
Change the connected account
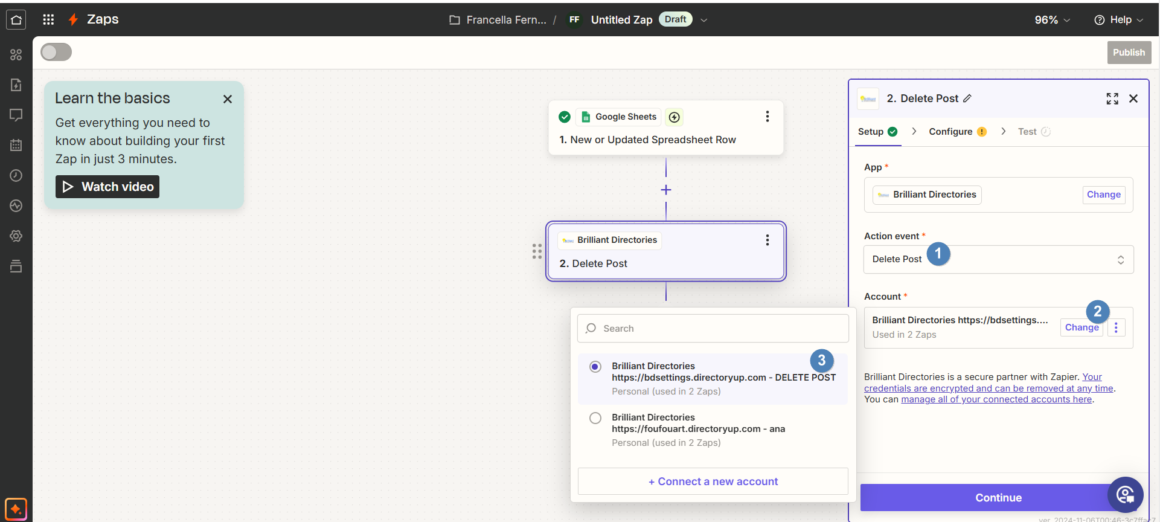(x=1081, y=327)
